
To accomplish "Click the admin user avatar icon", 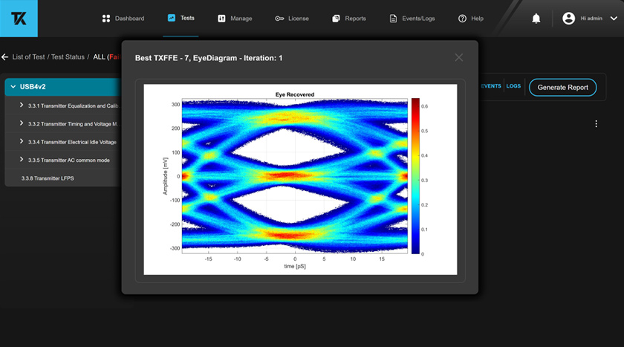I will [568, 19].
